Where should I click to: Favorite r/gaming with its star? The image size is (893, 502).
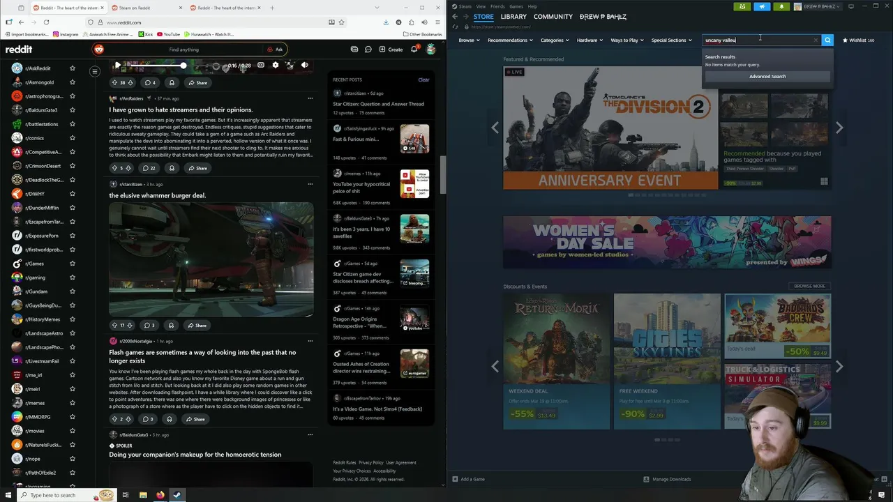pos(73,277)
